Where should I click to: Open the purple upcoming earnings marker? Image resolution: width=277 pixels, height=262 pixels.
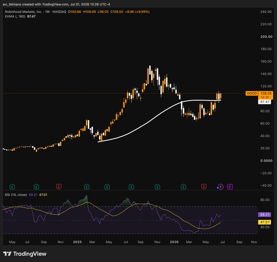(230, 187)
